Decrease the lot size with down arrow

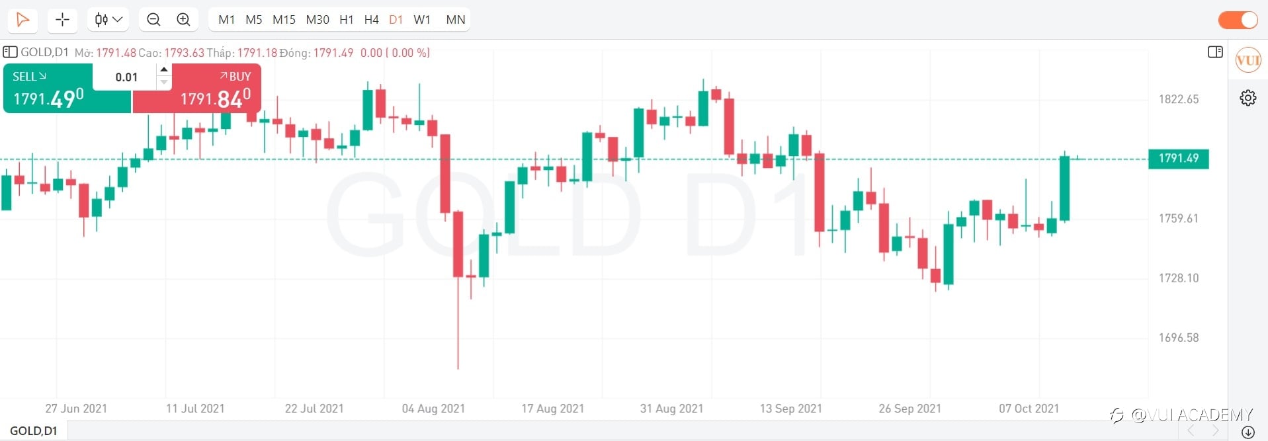click(164, 83)
